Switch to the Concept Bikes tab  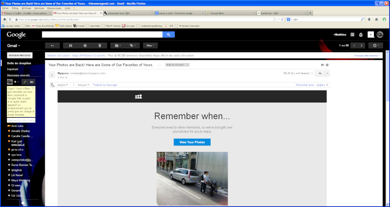coord(231,13)
